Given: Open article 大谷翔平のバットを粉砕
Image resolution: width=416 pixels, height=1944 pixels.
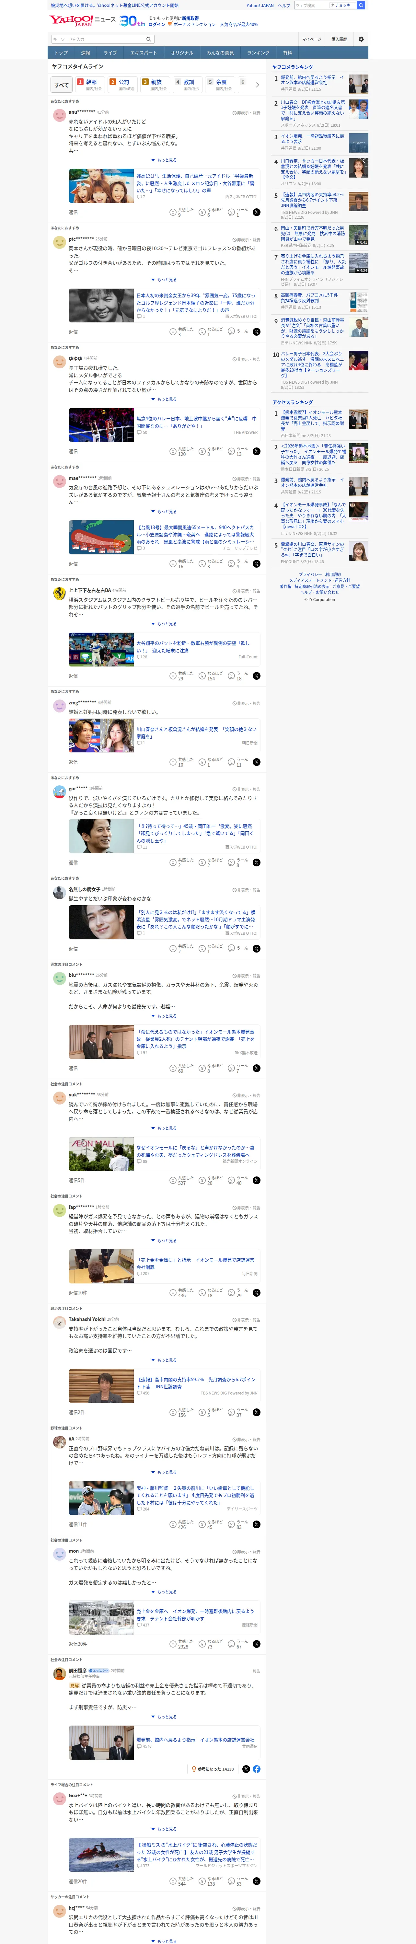Looking at the screenshot, I should pos(193,647).
